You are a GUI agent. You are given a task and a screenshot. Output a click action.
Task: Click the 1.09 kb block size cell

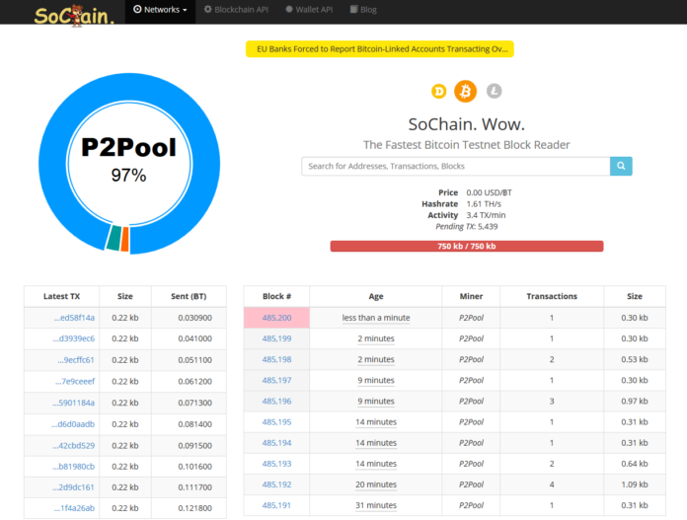click(635, 484)
